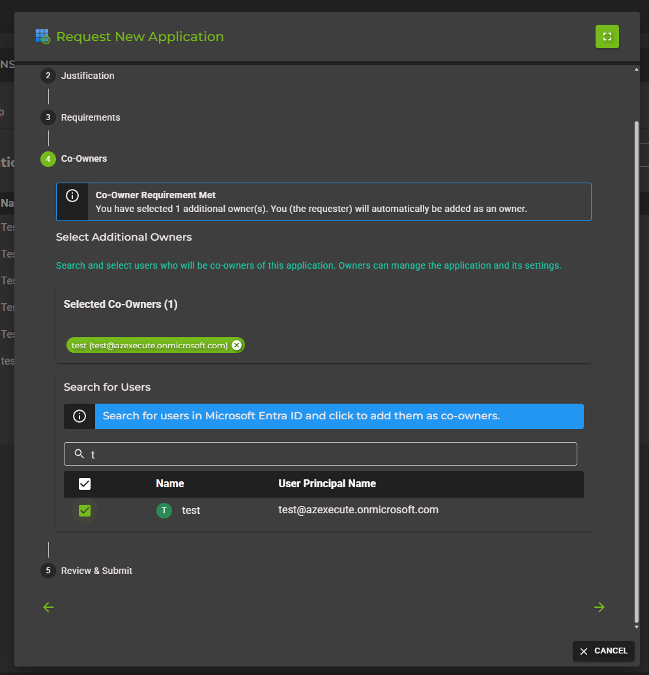Click step 2 Justification indicator
649x675 pixels.
coord(48,76)
